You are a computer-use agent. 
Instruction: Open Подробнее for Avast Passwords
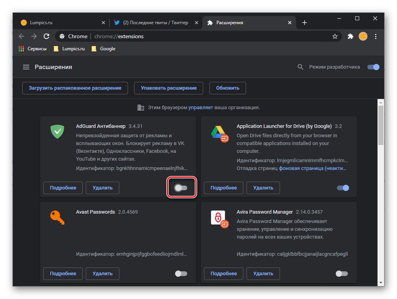pyautogui.click(x=63, y=273)
